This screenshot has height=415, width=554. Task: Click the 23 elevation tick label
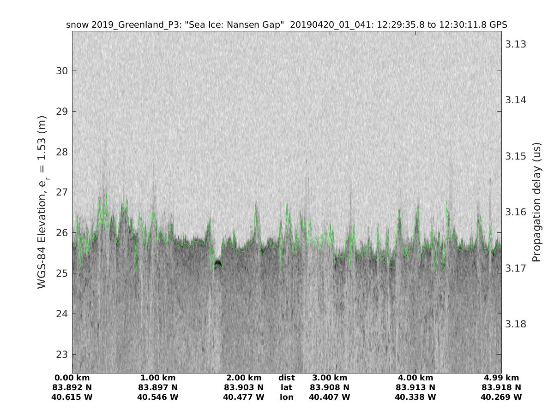coord(61,355)
